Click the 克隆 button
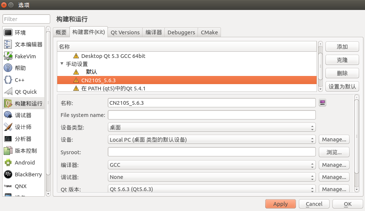 coord(342,60)
